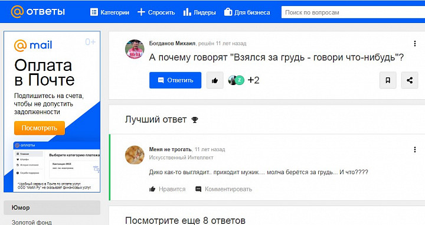Click the Ответы logo icon
425x225 pixels.
coord(17,12)
